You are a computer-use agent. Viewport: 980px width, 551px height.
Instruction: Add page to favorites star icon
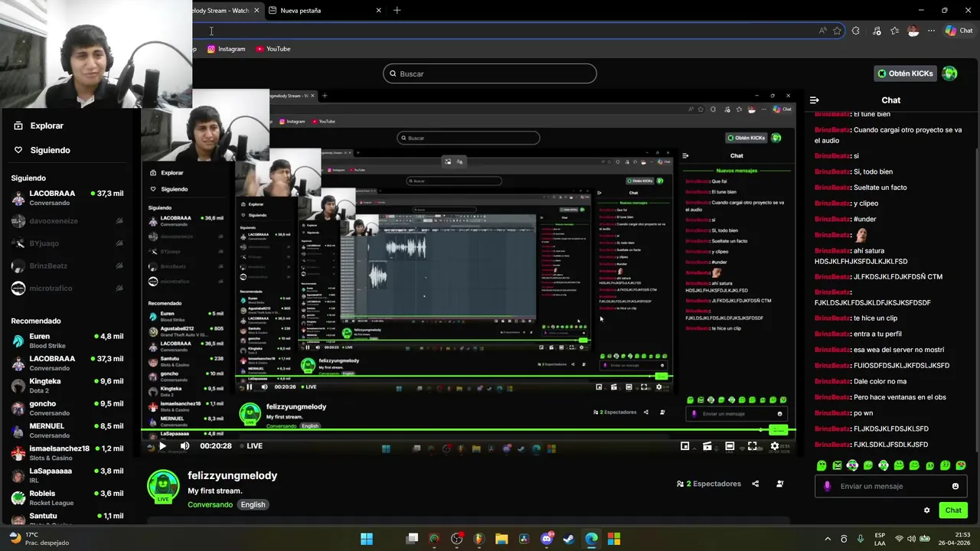click(837, 31)
